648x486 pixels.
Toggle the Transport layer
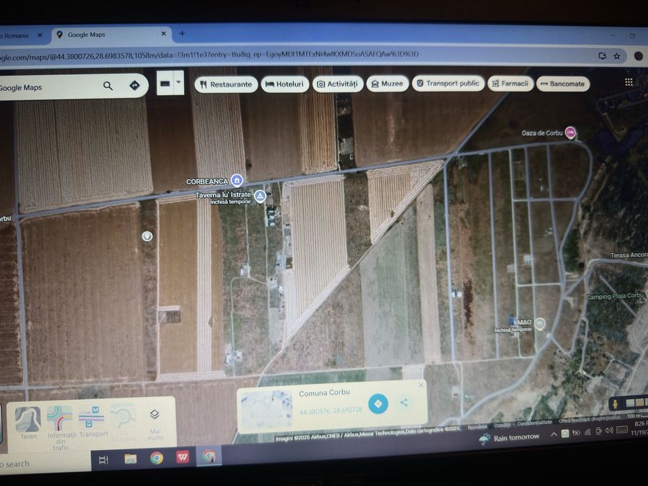[x=93, y=421]
